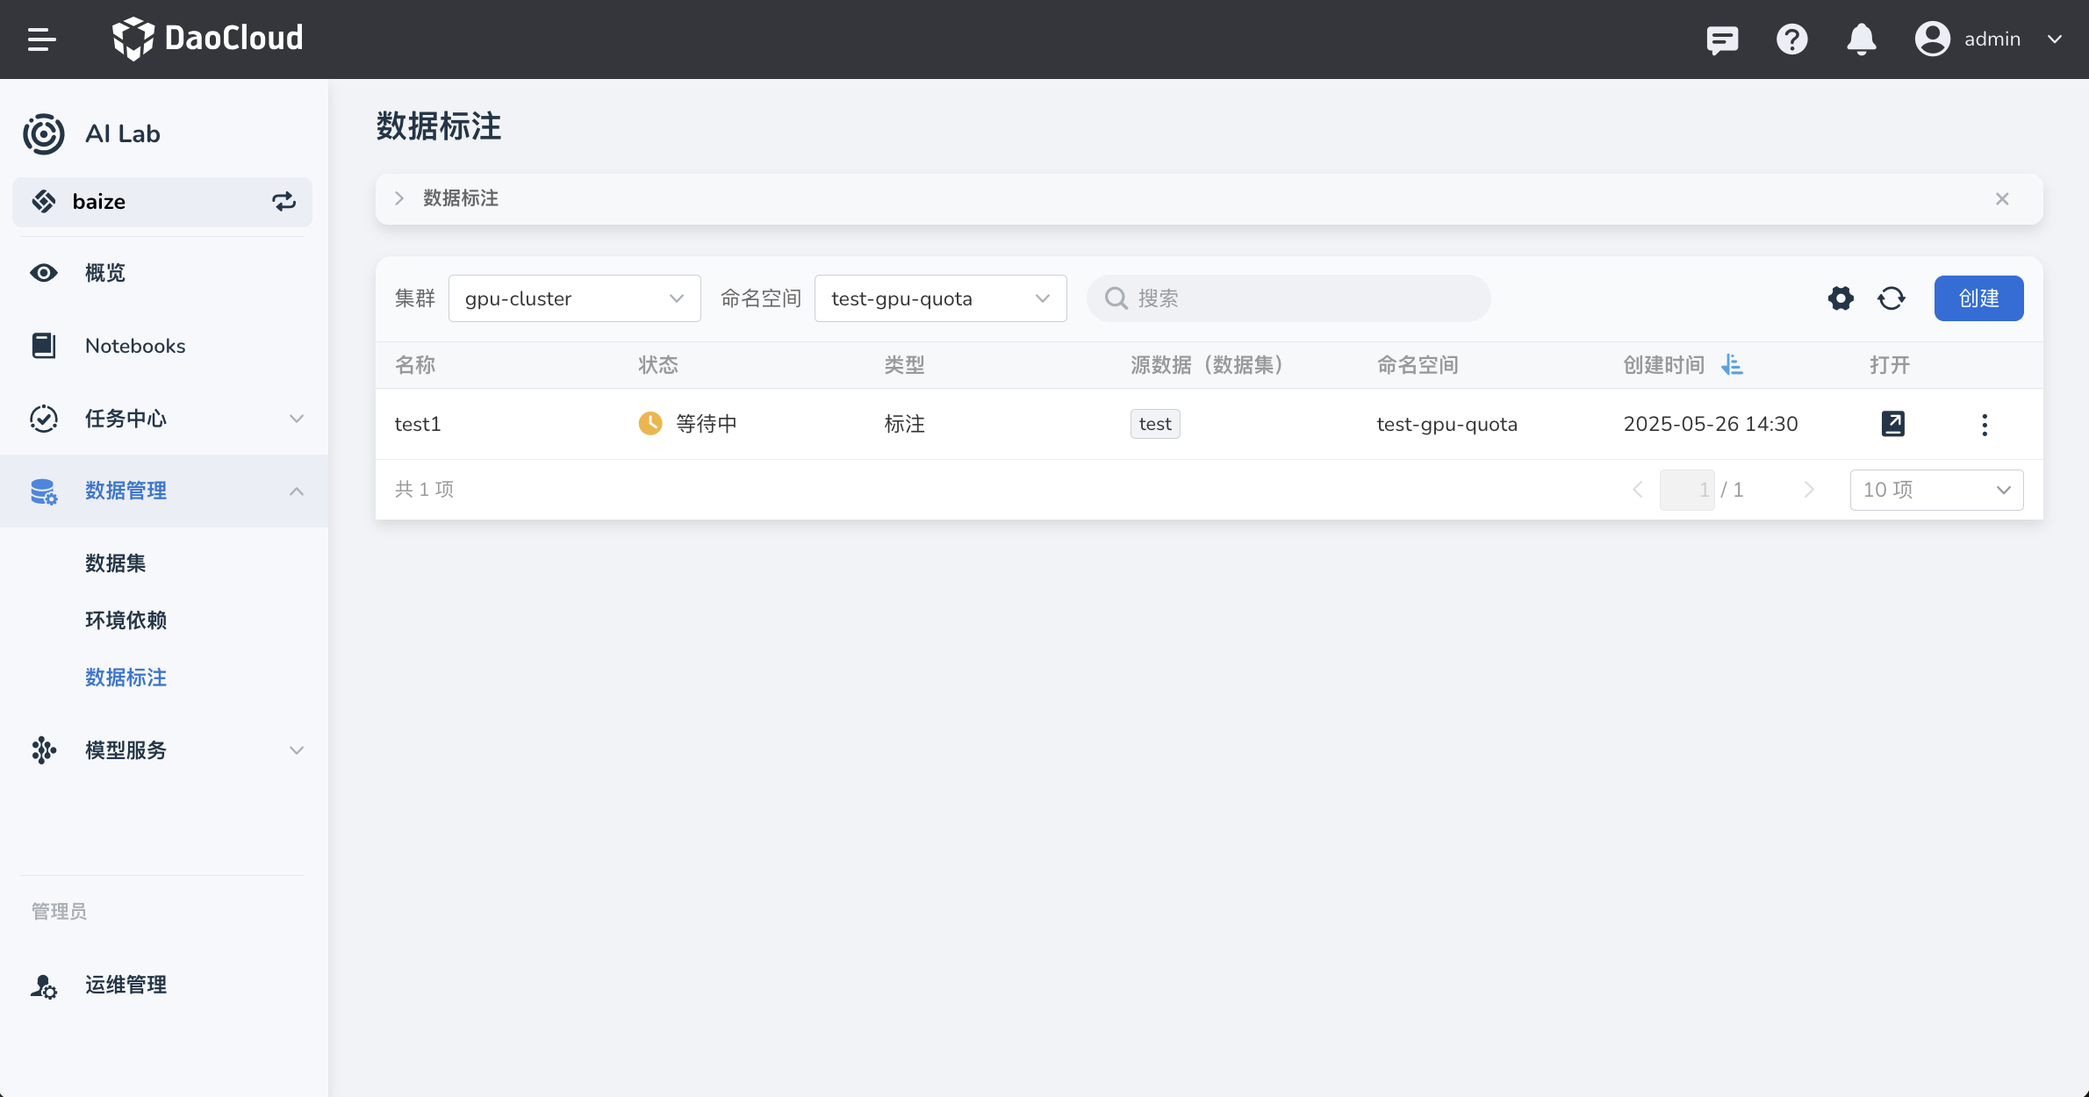The width and height of the screenshot is (2089, 1097).
Task: View notifications bell icon
Action: [1861, 39]
